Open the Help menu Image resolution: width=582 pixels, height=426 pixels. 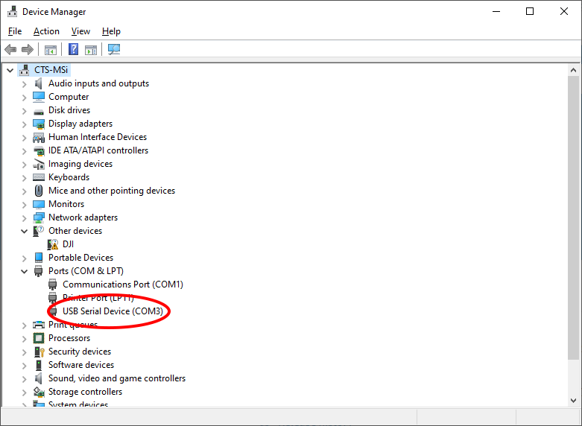pyautogui.click(x=111, y=31)
